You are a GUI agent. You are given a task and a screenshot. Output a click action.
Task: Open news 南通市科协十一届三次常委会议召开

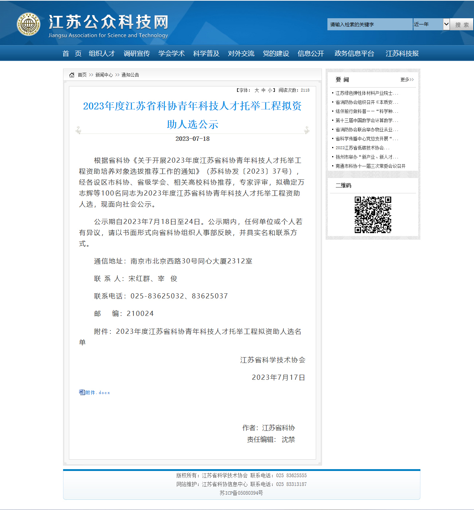pos(370,166)
